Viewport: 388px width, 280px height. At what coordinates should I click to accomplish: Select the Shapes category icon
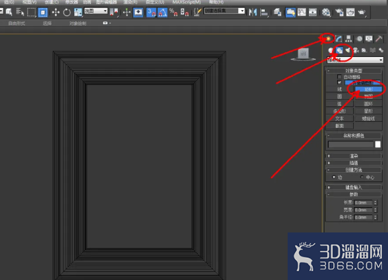[x=339, y=50]
